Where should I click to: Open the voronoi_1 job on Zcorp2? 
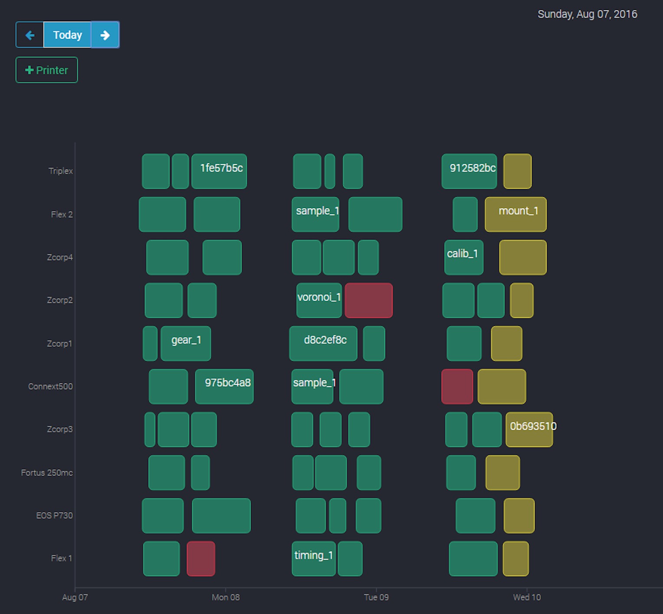pos(319,300)
